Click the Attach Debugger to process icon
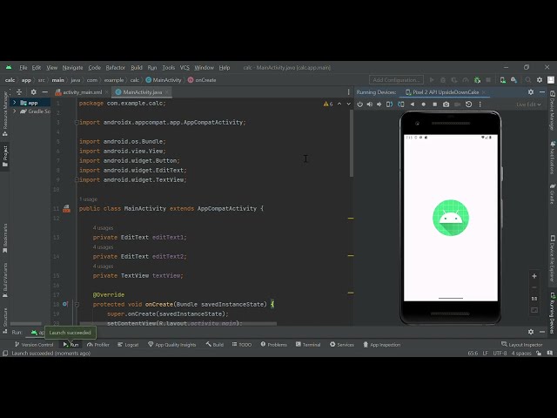Viewport: 557px width, 418px height. (x=477, y=80)
